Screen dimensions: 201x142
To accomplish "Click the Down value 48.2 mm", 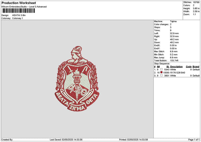I will point(174,43).
